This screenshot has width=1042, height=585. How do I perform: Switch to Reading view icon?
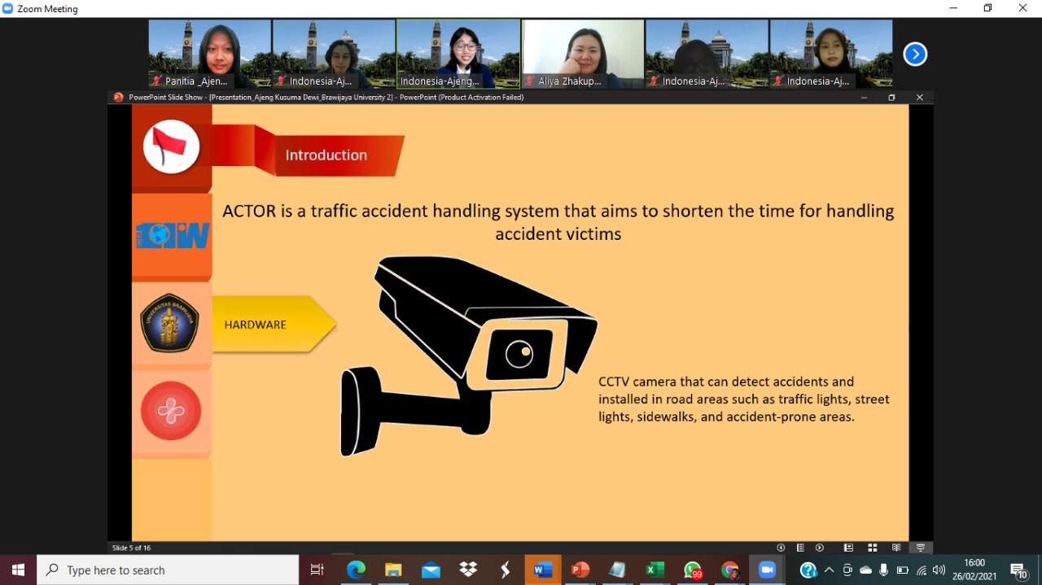pos(896,548)
